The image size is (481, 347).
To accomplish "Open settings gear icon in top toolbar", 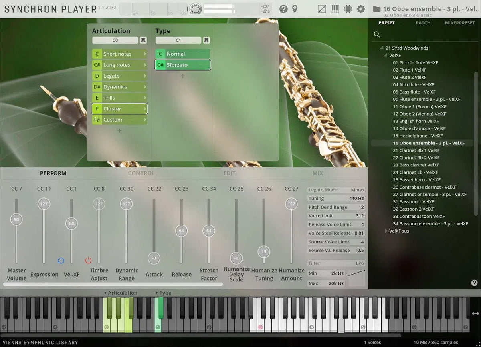I will click(x=361, y=9).
